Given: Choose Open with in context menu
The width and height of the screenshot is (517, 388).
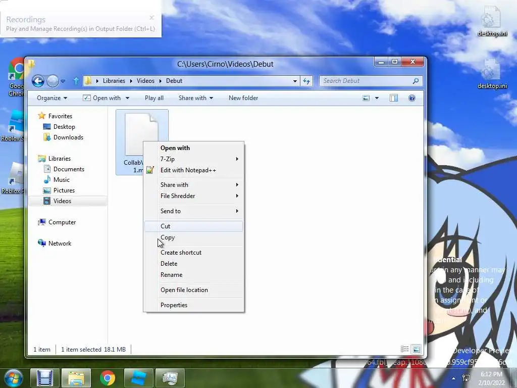Looking at the screenshot, I should point(194,148).
